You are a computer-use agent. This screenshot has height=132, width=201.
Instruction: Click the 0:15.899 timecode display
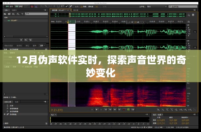point(57,110)
